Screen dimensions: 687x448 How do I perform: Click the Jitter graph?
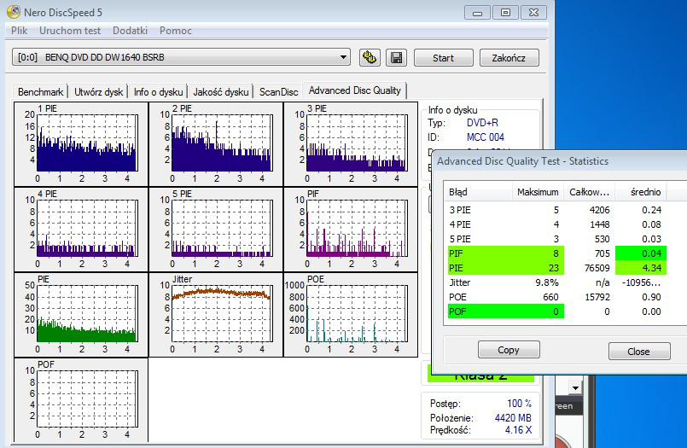216,315
